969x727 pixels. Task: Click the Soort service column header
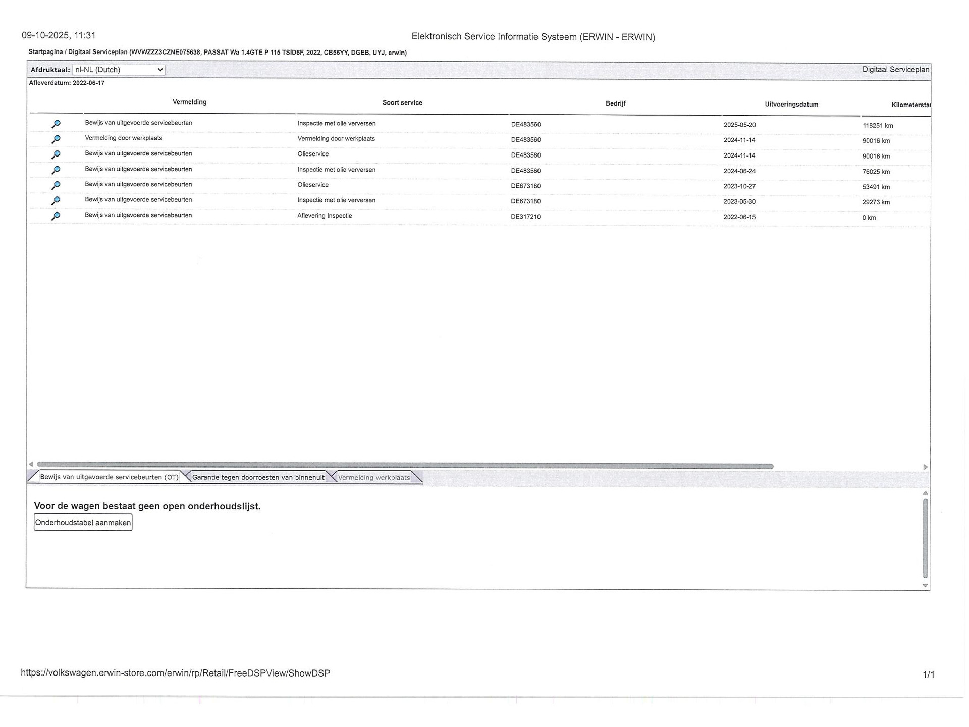402,102
